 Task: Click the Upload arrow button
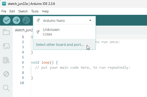pos(16,20)
